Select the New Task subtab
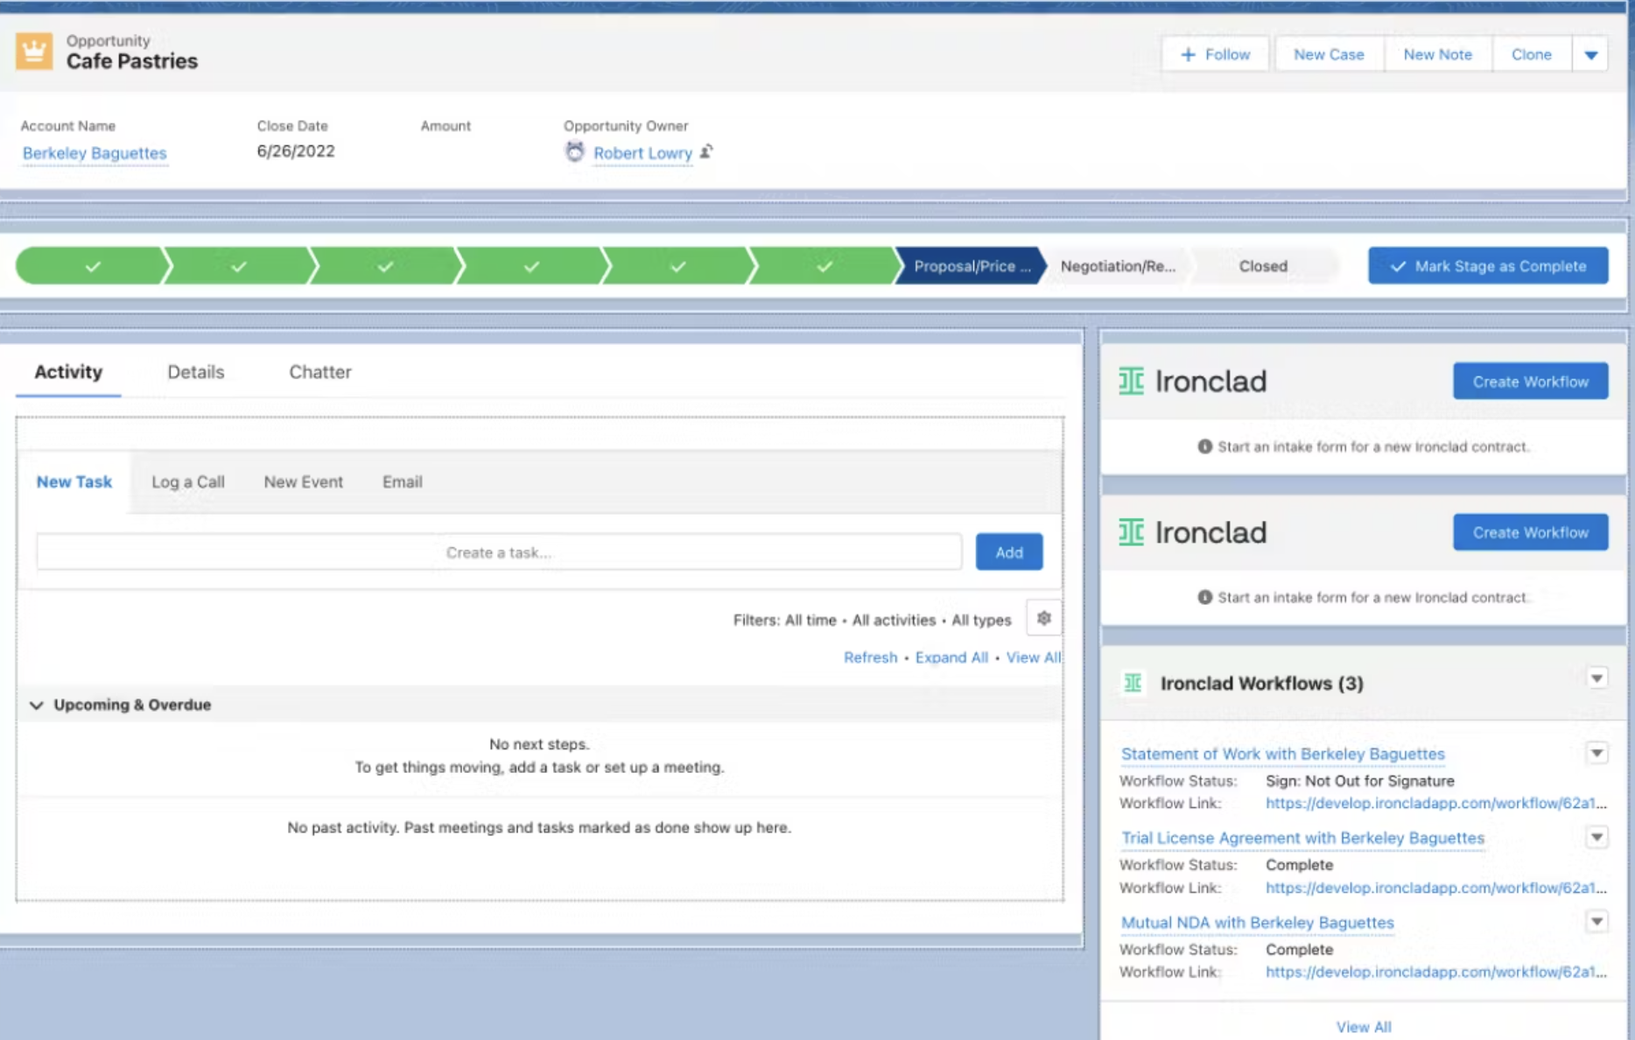Viewport: 1635px width, 1040px height. pos(74,481)
